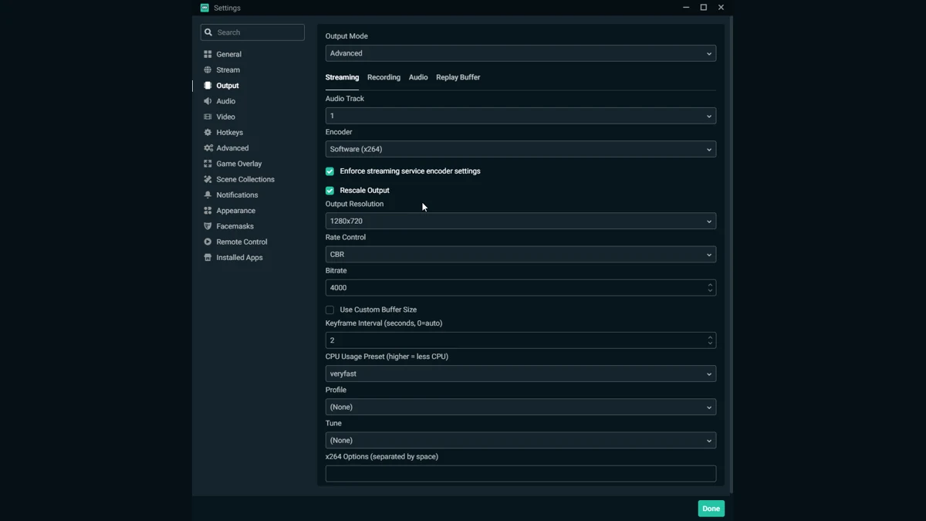Screen dimensions: 926x521
Task: Open the Output Mode dropdown
Action: [521, 53]
